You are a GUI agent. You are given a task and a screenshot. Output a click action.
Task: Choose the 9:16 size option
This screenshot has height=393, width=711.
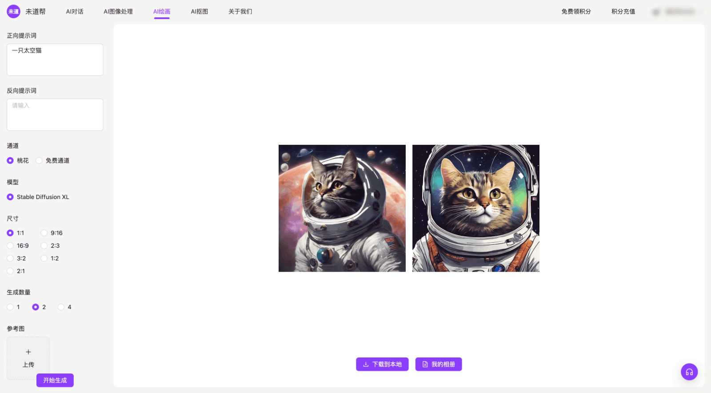pyautogui.click(x=44, y=233)
